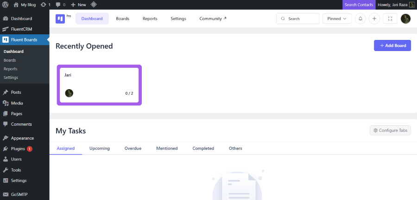
Task: Switch to the Mentioned tab
Action: (167, 148)
